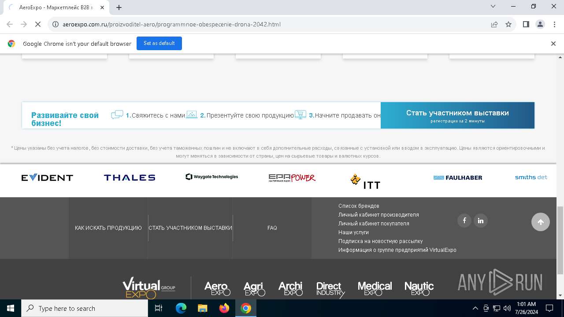Viewport: 564px width, 317px height.
Task: Open СТАТЬ УЧАСТНИКОМ ВЫСТАВКИ footer link
Action: [x=190, y=228]
